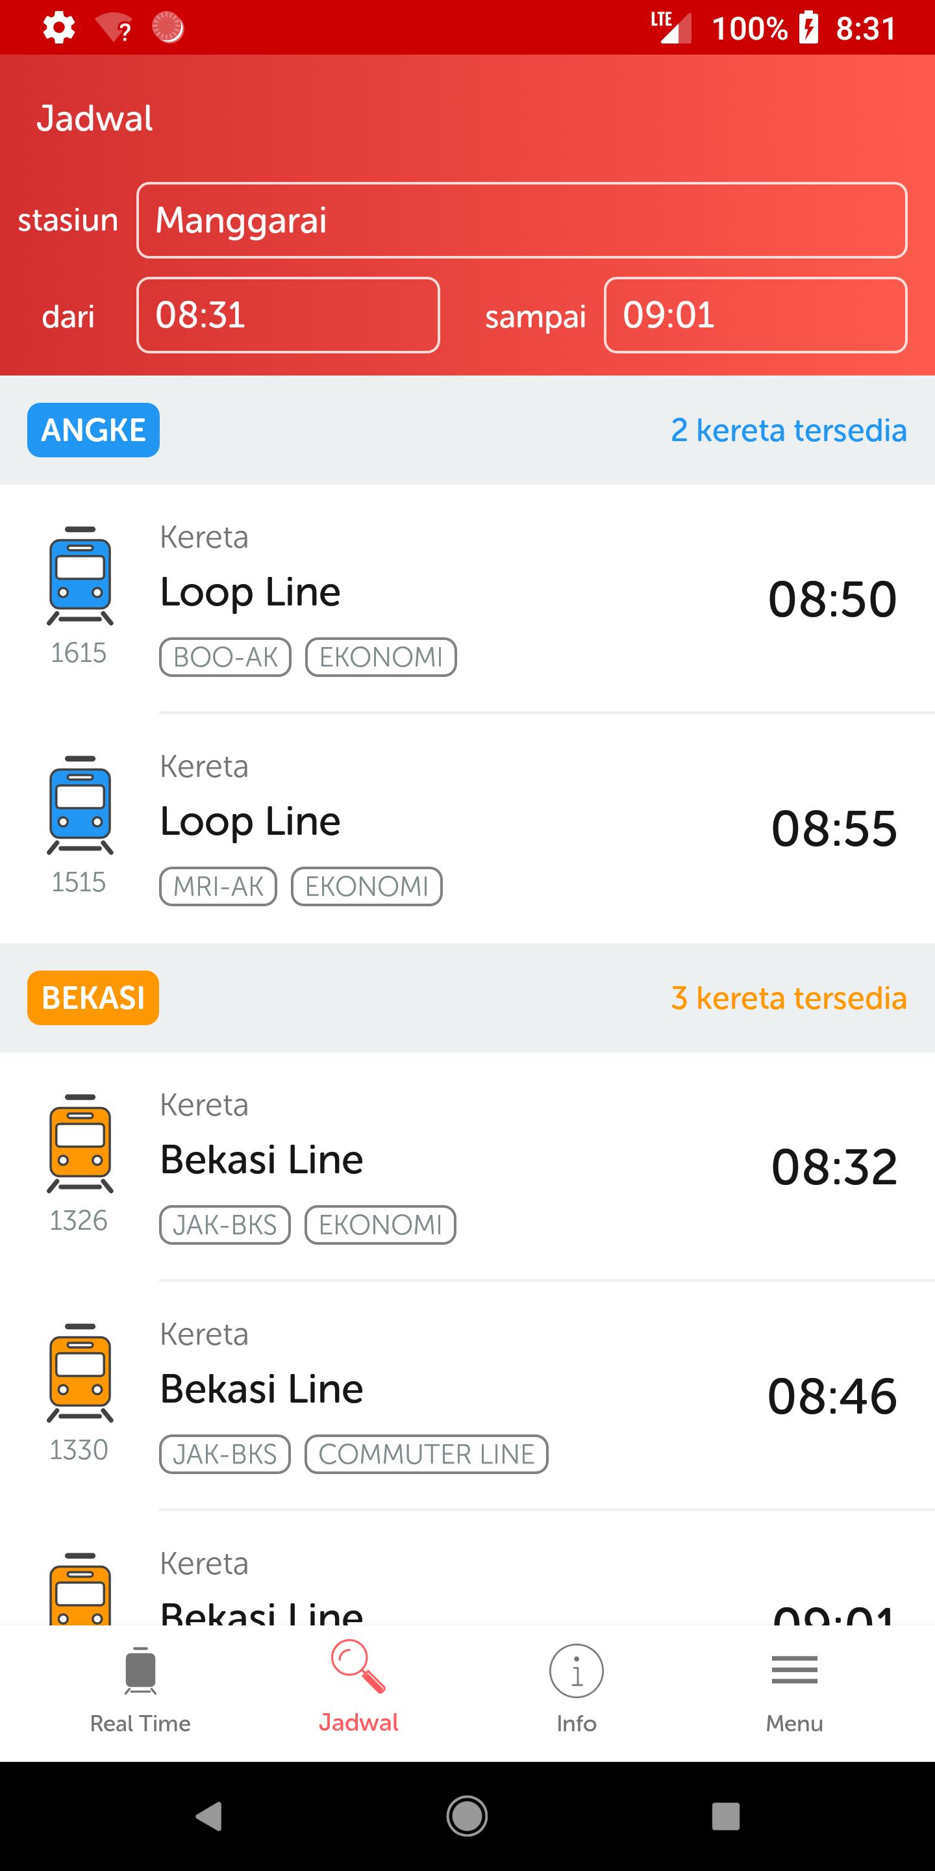Image resolution: width=935 pixels, height=1871 pixels.
Task: Change the 'dari' start time 08:31
Action: 288,315
